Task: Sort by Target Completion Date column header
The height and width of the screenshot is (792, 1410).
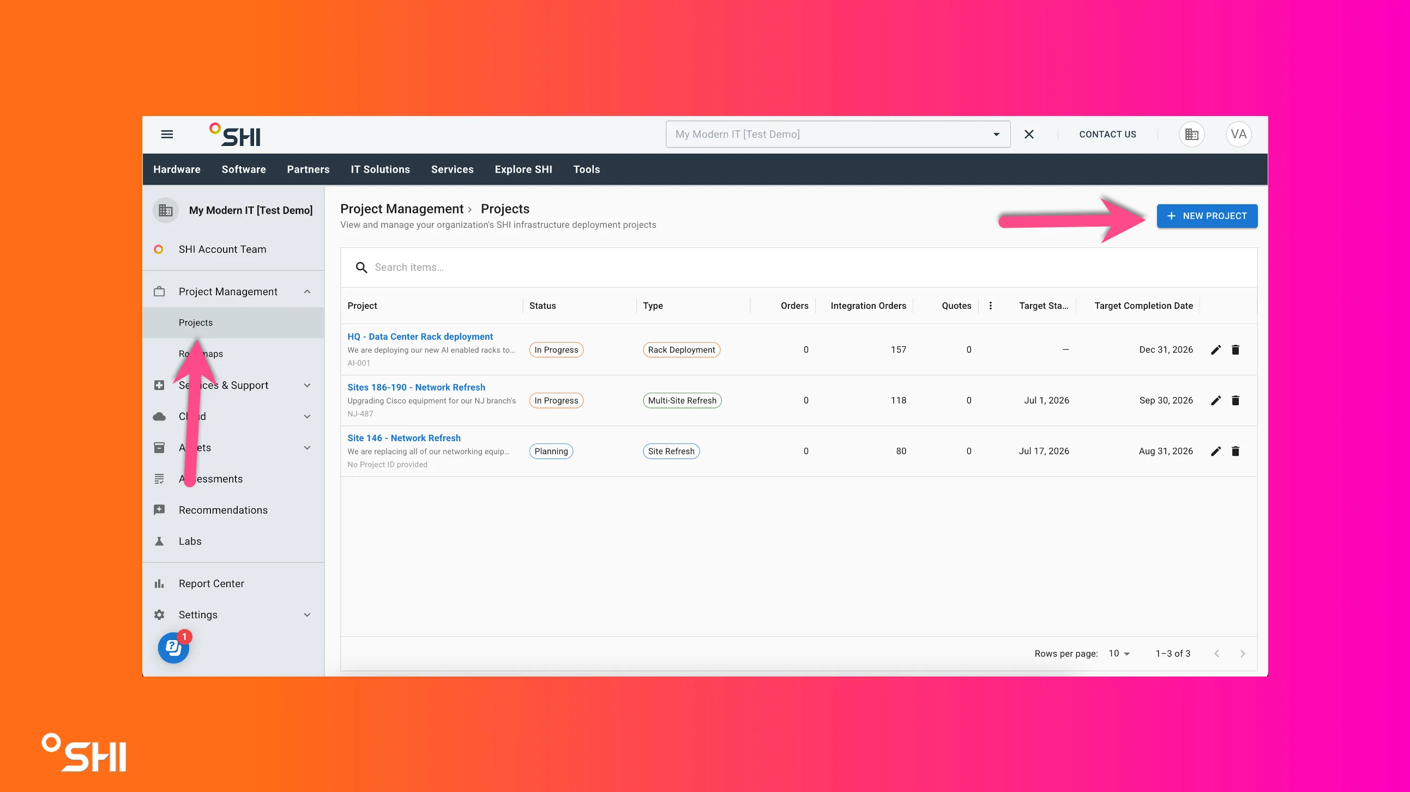Action: coord(1143,306)
